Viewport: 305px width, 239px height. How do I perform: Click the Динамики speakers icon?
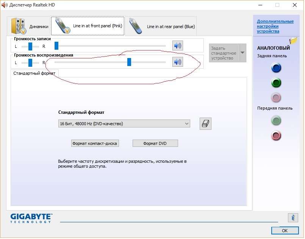[18, 26]
